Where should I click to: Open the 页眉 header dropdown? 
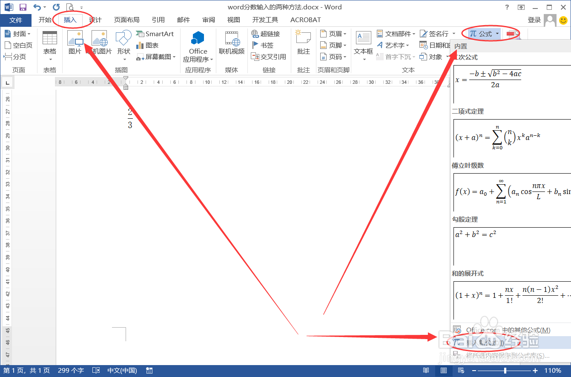[336, 34]
